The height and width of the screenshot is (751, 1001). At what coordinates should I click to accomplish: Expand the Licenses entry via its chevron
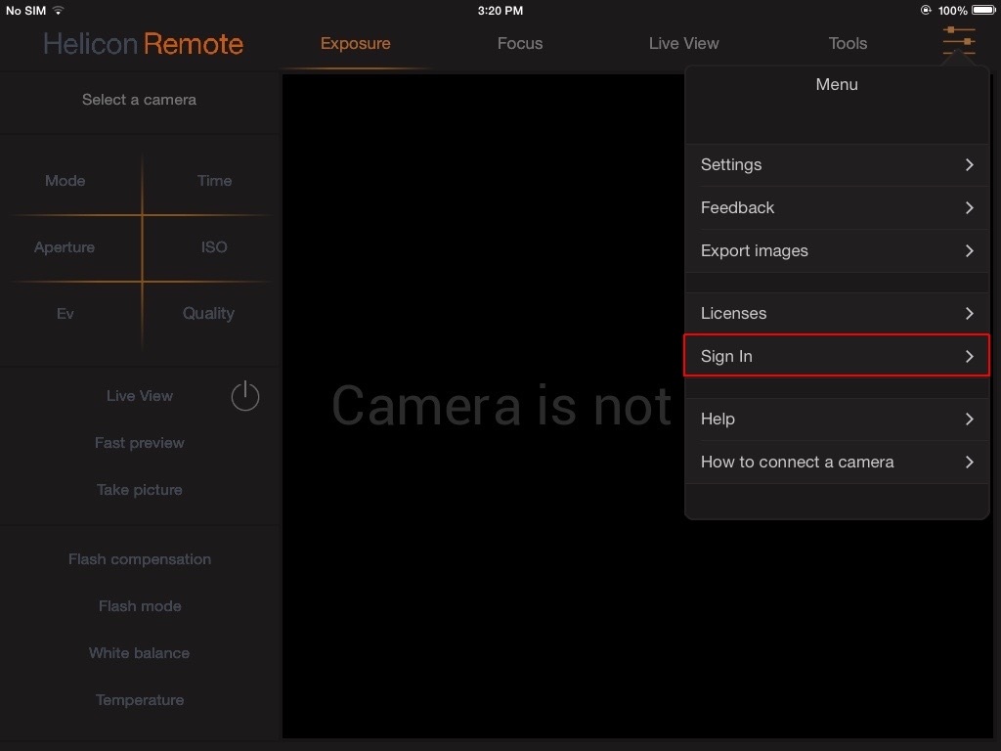[x=969, y=313]
